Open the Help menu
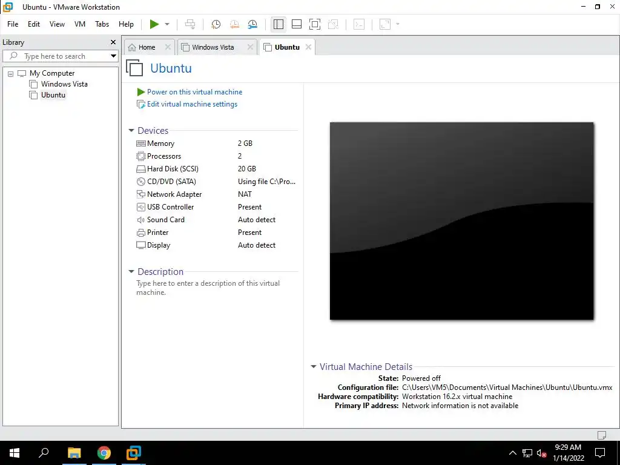620x465 pixels. (126, 24)
